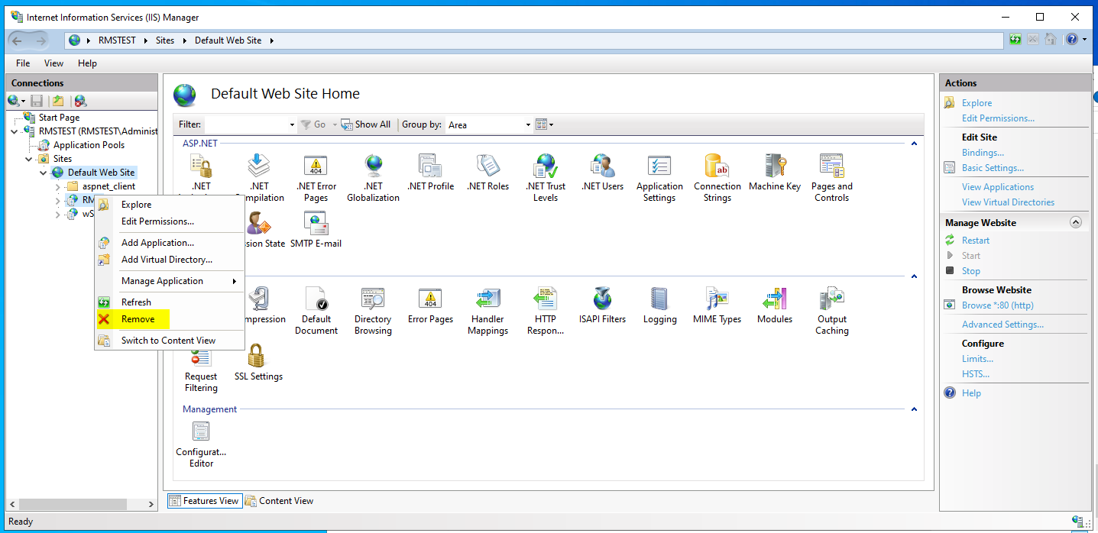This screenshot has height=533, width=1098.
Task: Open the Help menu
Action: coord(87,63)
